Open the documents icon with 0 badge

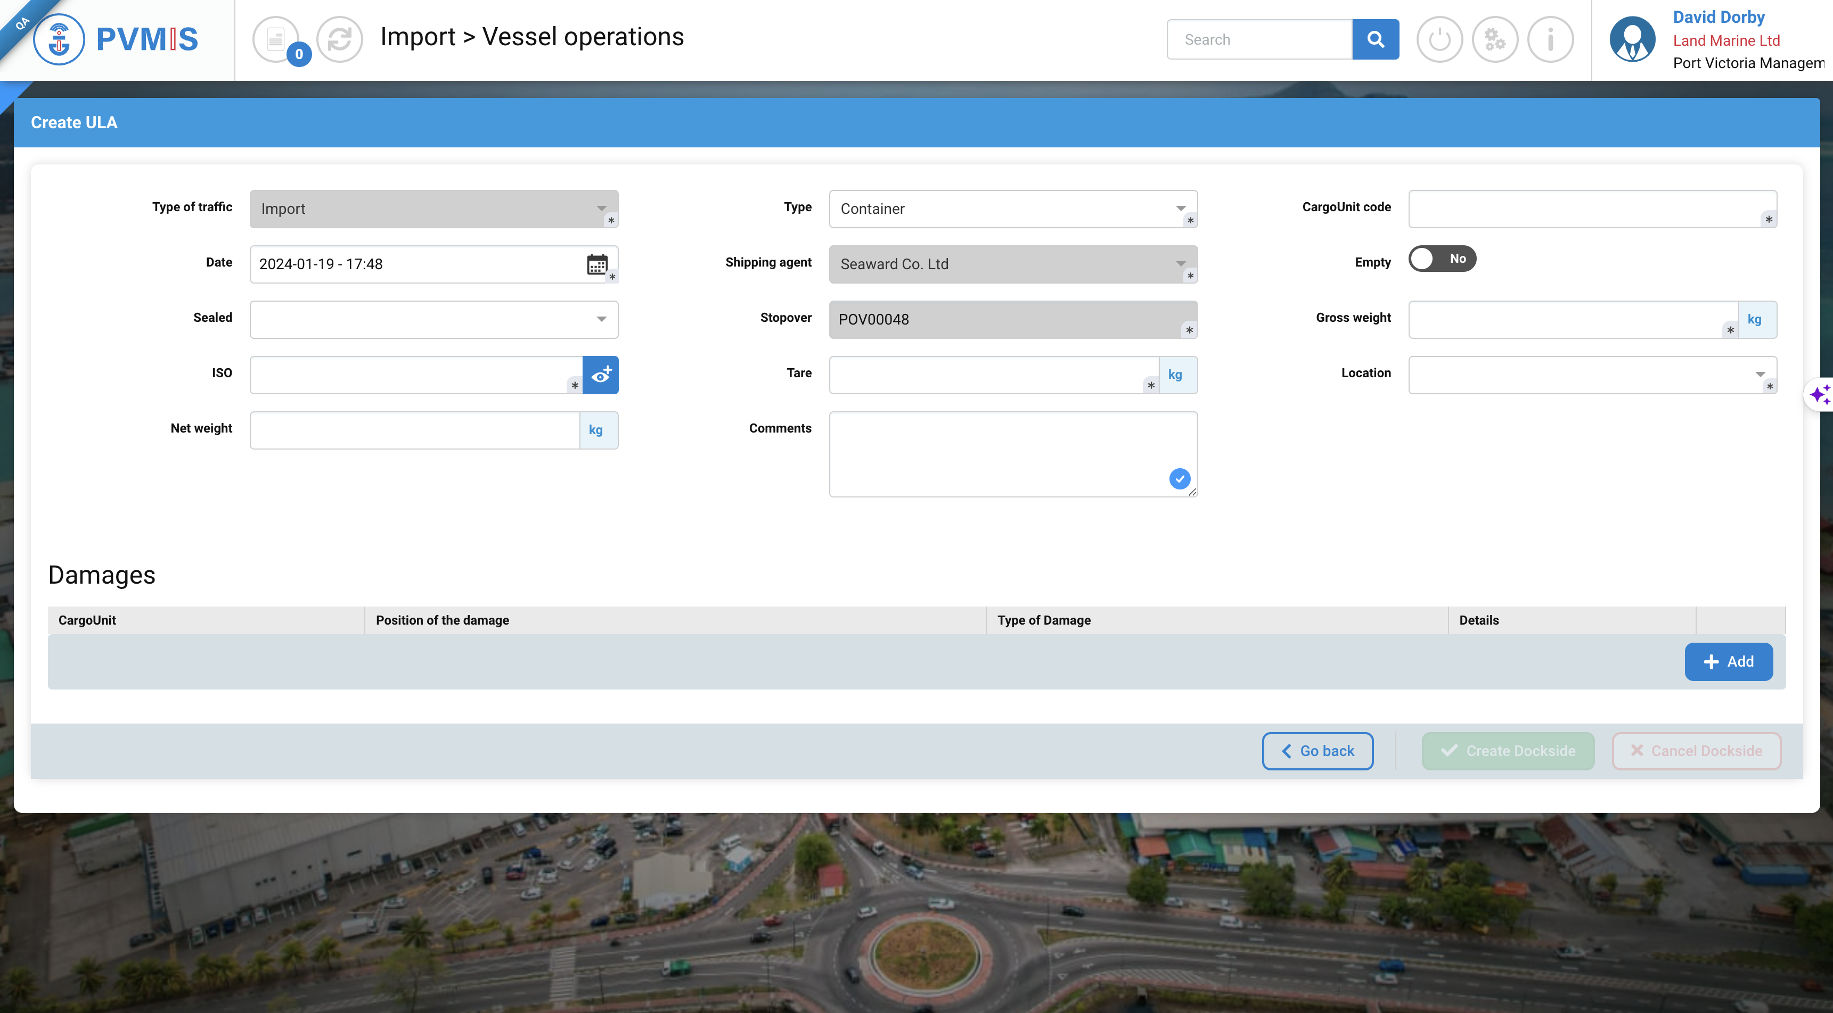pyautogui.click(x=276, y=39)
